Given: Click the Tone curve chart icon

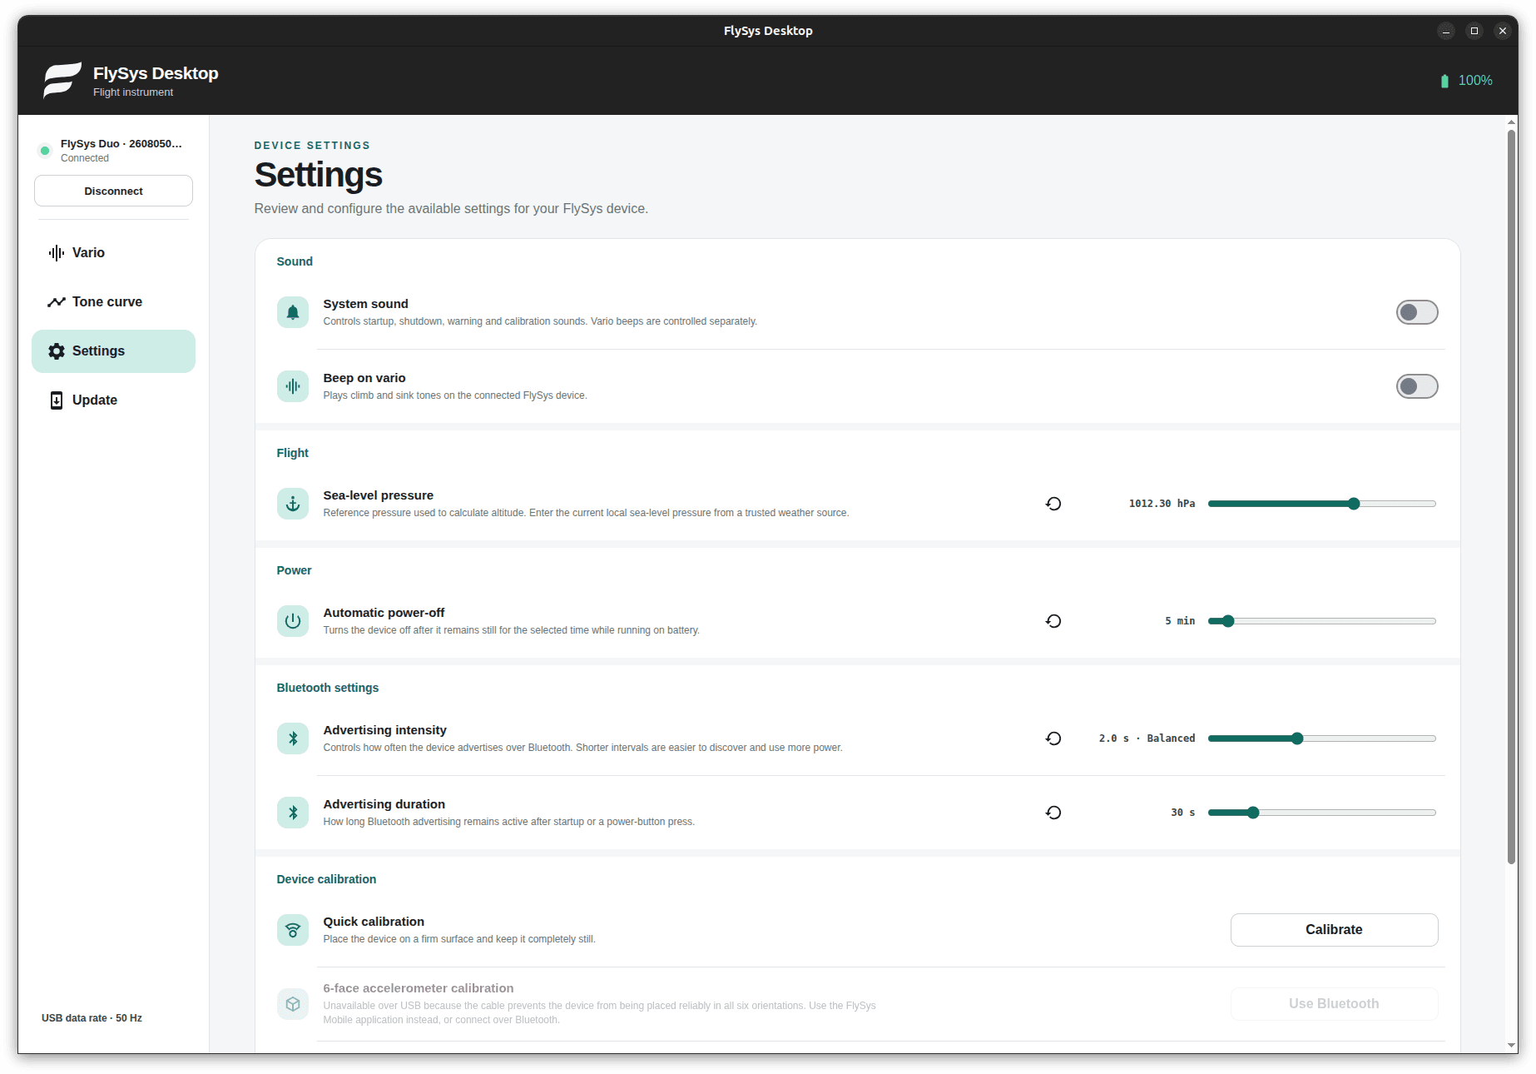Looking at the screenshot, I should 56,302.
